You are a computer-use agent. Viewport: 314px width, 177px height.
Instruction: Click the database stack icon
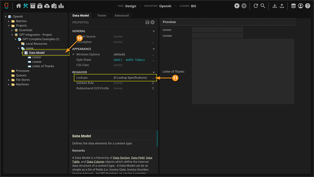[x=293, y=6]
